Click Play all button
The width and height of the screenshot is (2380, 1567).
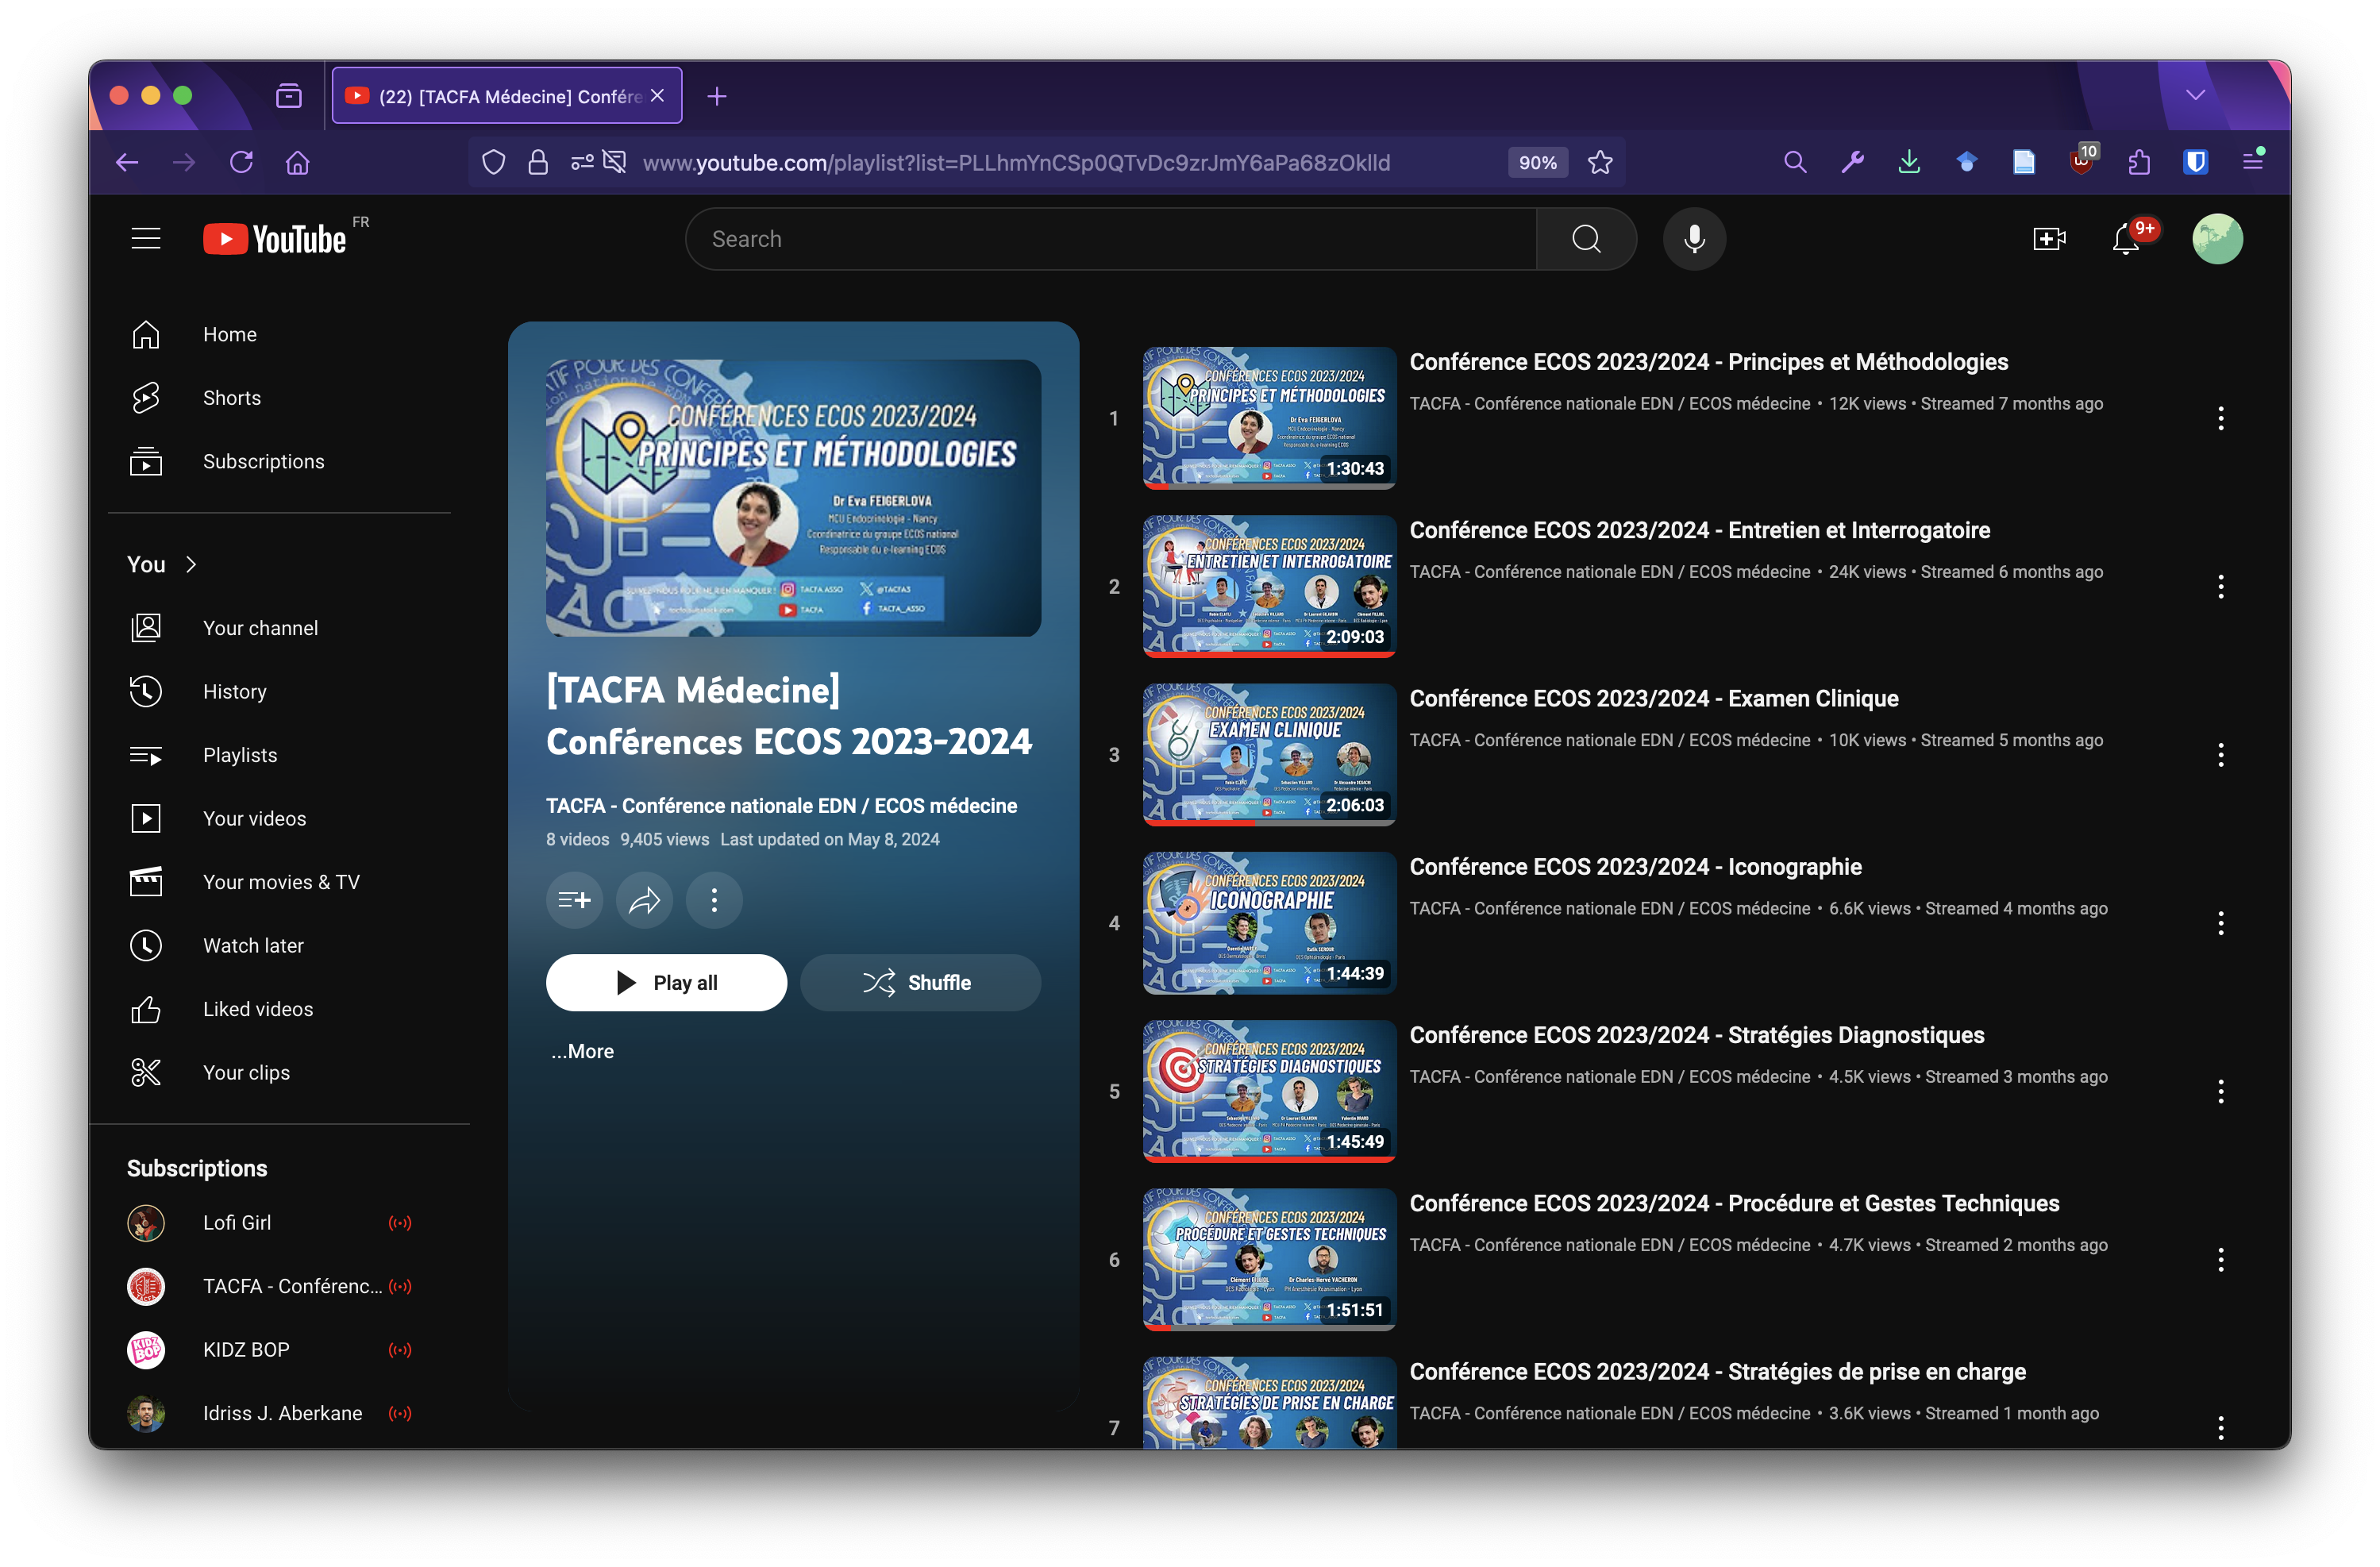666,982
